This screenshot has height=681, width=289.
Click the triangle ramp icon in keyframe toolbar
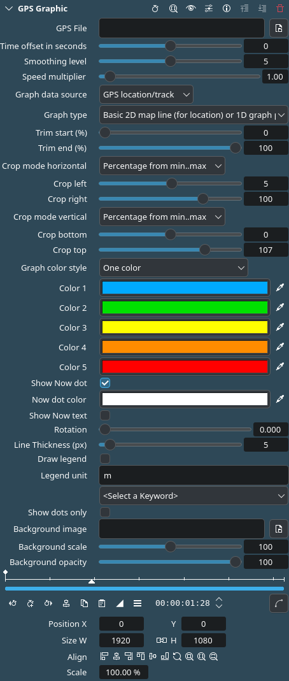[120, 603]
